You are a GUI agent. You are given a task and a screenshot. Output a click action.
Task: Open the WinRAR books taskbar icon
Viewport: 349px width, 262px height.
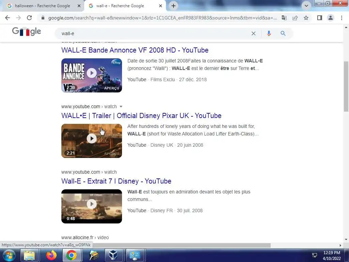click(x=94, y=255)
